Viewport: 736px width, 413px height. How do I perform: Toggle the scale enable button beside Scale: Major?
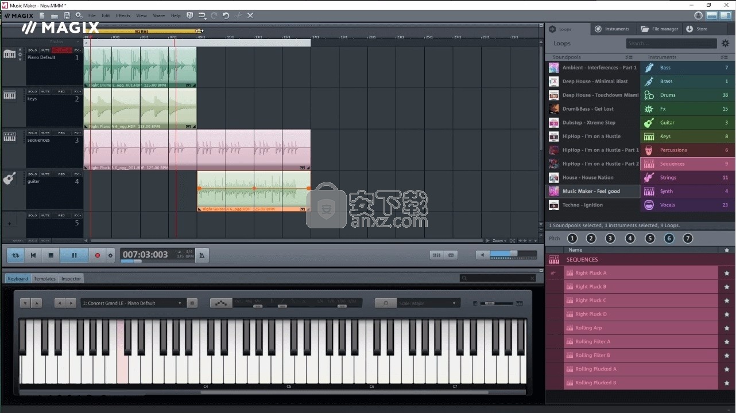[385, 303]
